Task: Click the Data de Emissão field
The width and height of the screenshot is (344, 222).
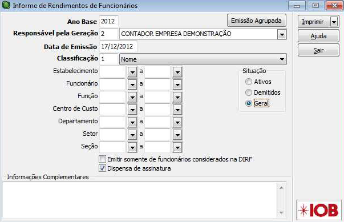Action: pos(118,46)
